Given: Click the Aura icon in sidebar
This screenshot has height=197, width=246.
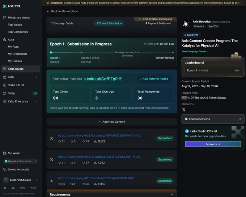Looking at the screenshot, I should point(5,40).
